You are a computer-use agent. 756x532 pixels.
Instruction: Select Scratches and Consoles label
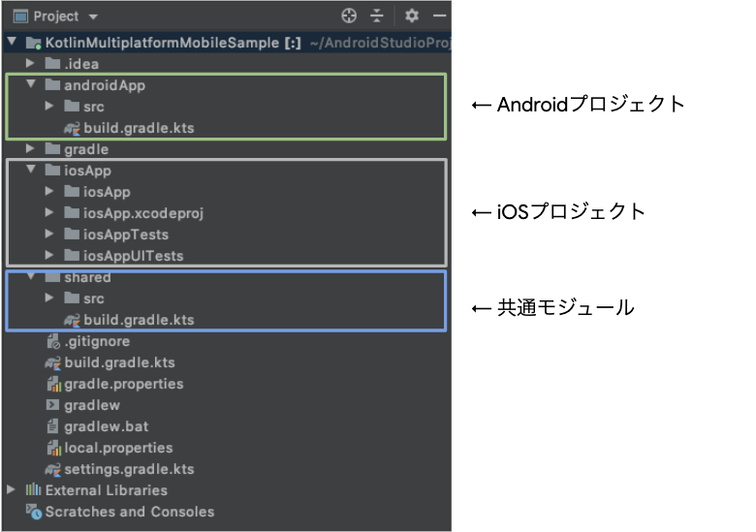[130, 512]
